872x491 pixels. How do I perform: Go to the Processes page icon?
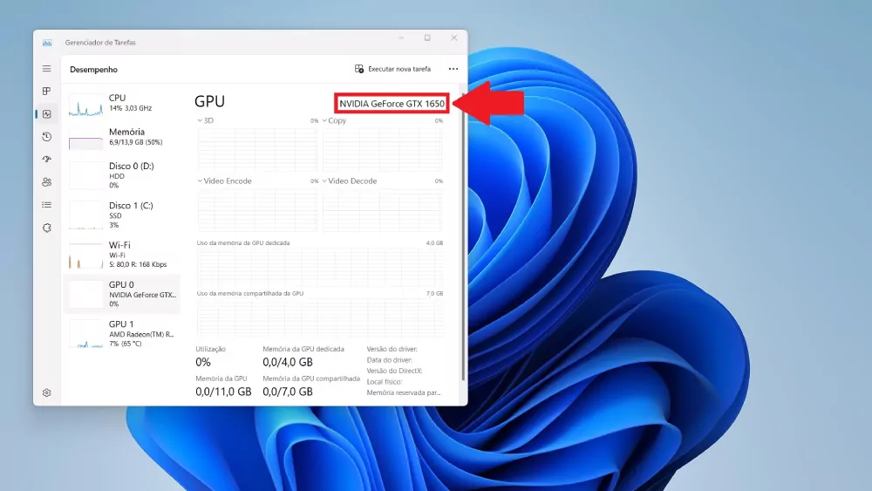click(46, 91)
